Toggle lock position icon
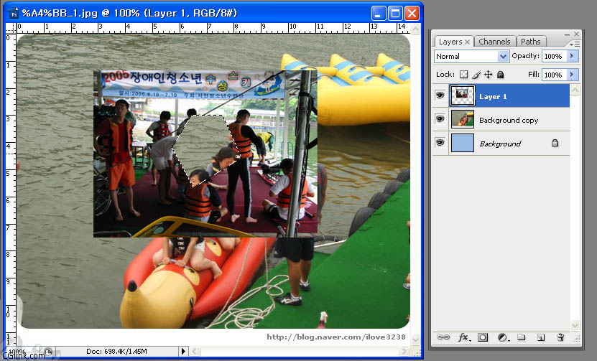 tap(488, 75)
